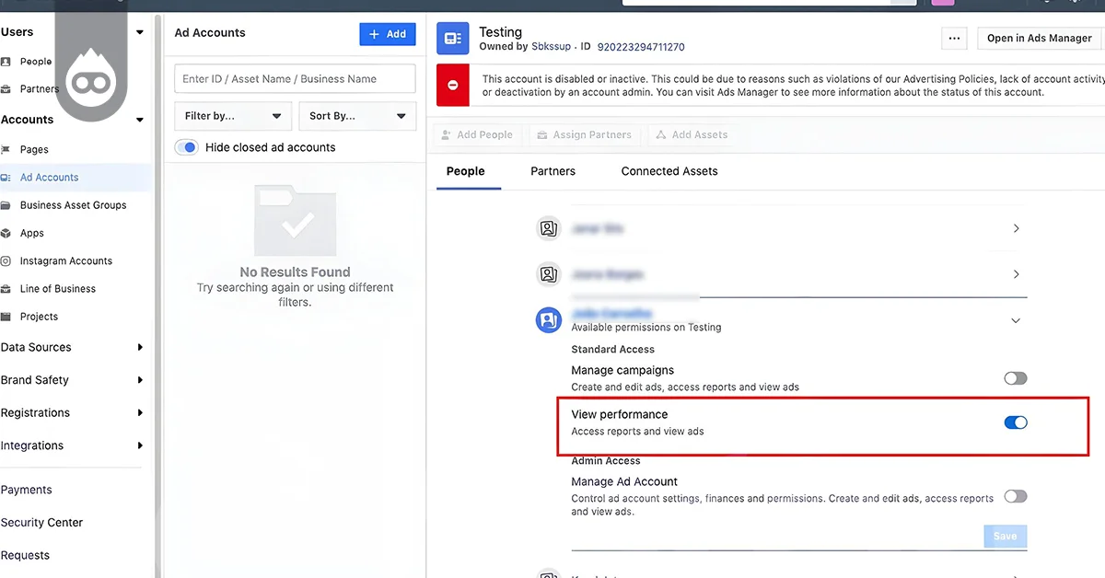Image resolution: width=1105 pixels, height=578 pixels.
Task: Switch to the Partners tab
Action: (552, 171)
